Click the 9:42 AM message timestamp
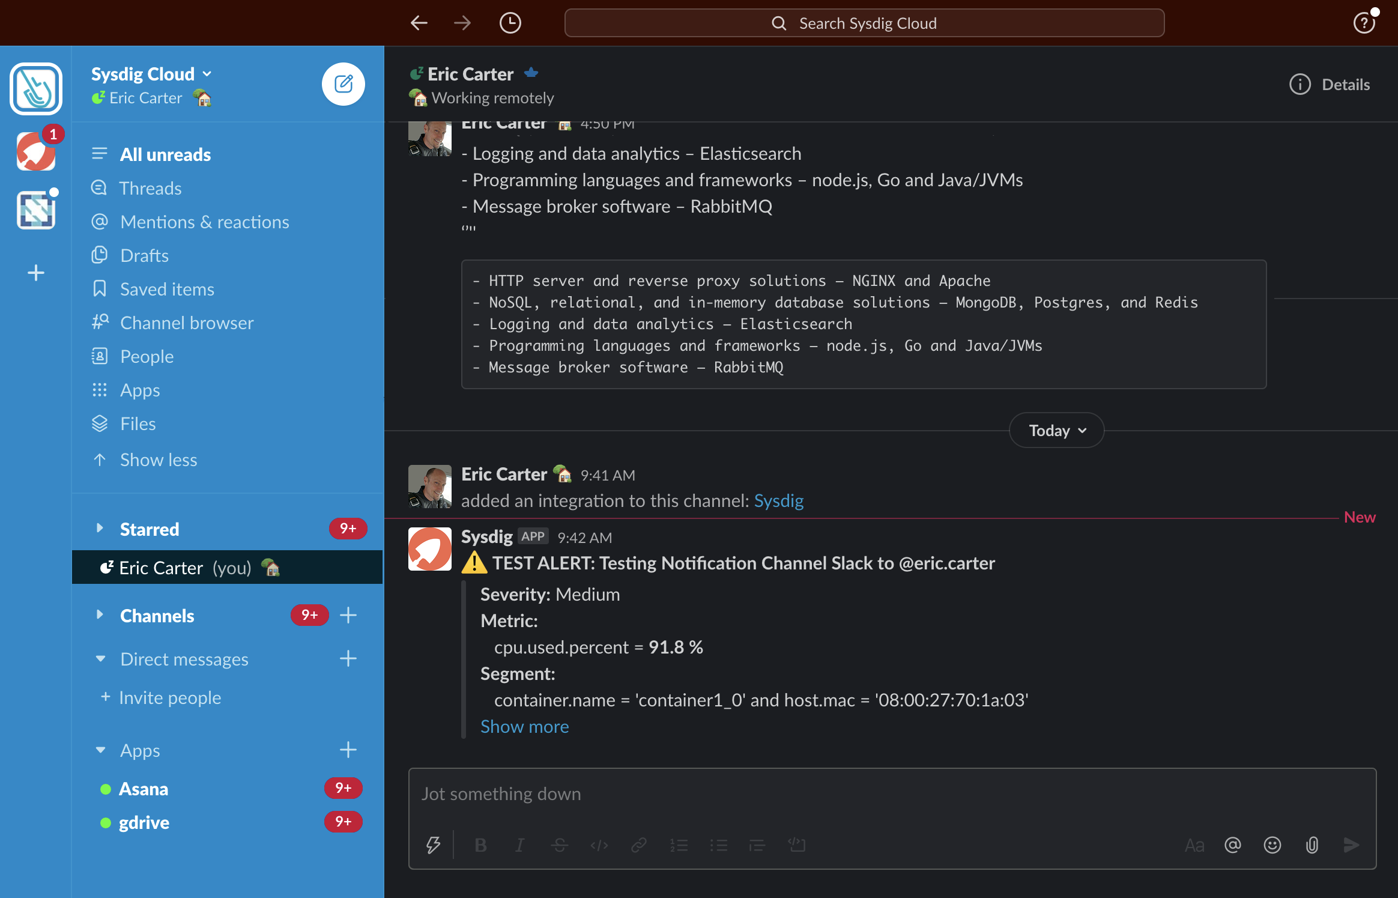The width and height of the screenshot is (1398, 898). 584,538
